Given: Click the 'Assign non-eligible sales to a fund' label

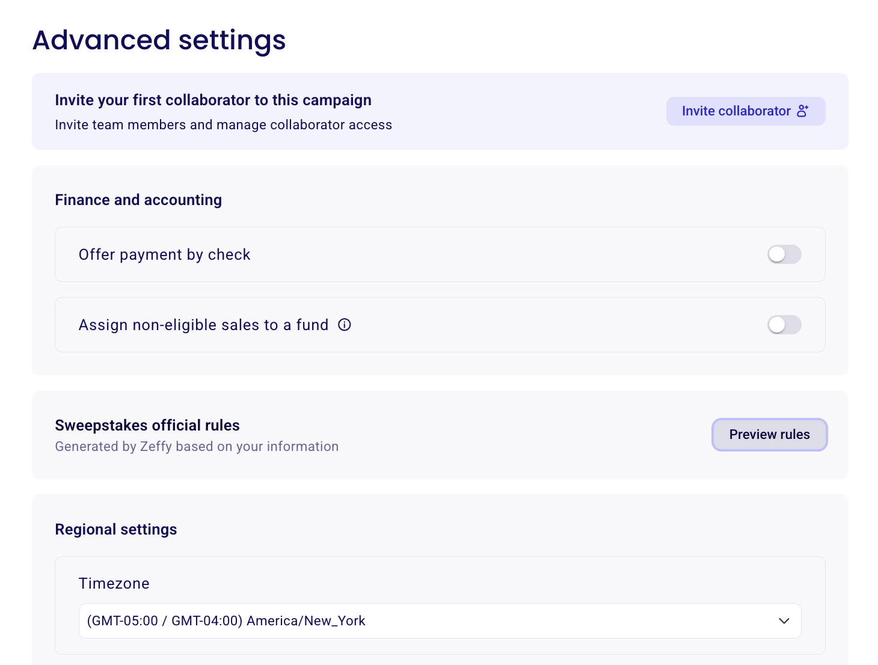Looking at the screenshot, I should point(203,325).
